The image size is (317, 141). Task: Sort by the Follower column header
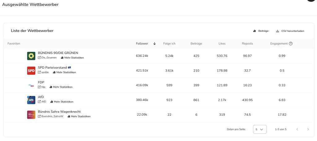coord(142,44)
